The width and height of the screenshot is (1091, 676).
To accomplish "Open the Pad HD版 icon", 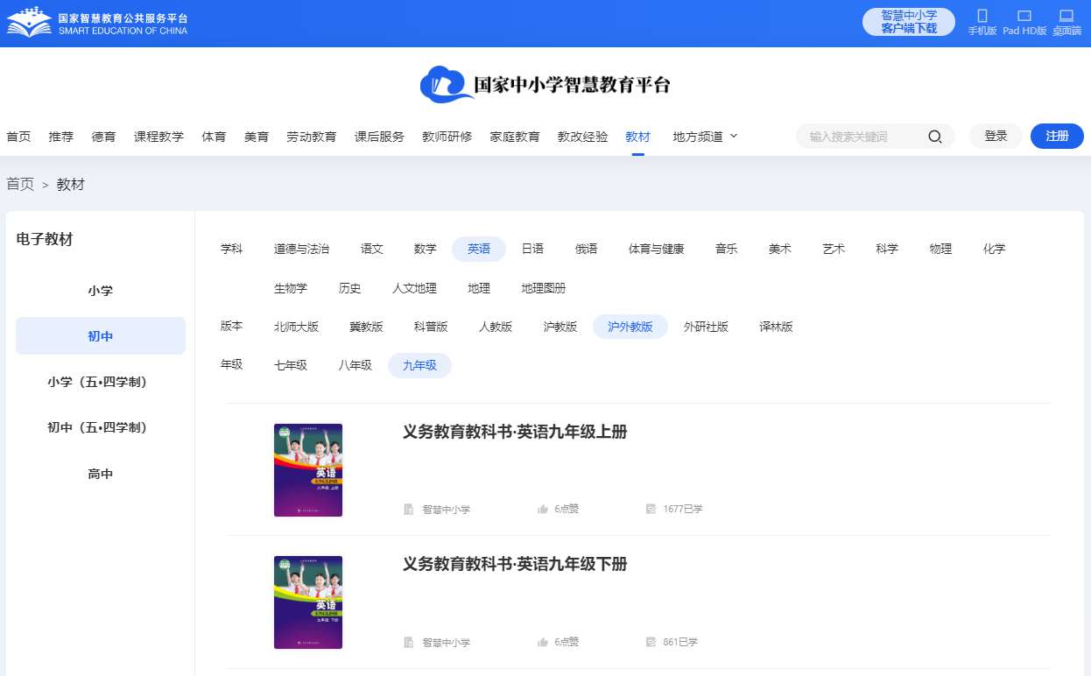I will point(1024,17).
